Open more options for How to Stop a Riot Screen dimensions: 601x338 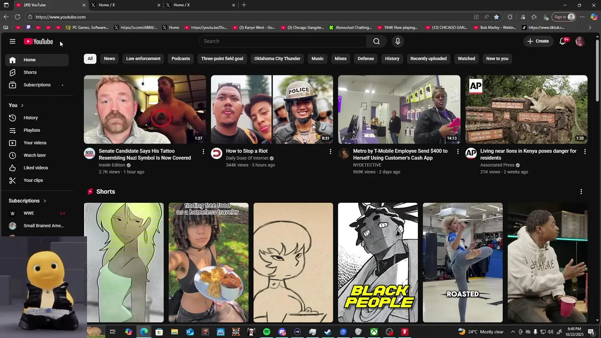click(x=331, y=152)
